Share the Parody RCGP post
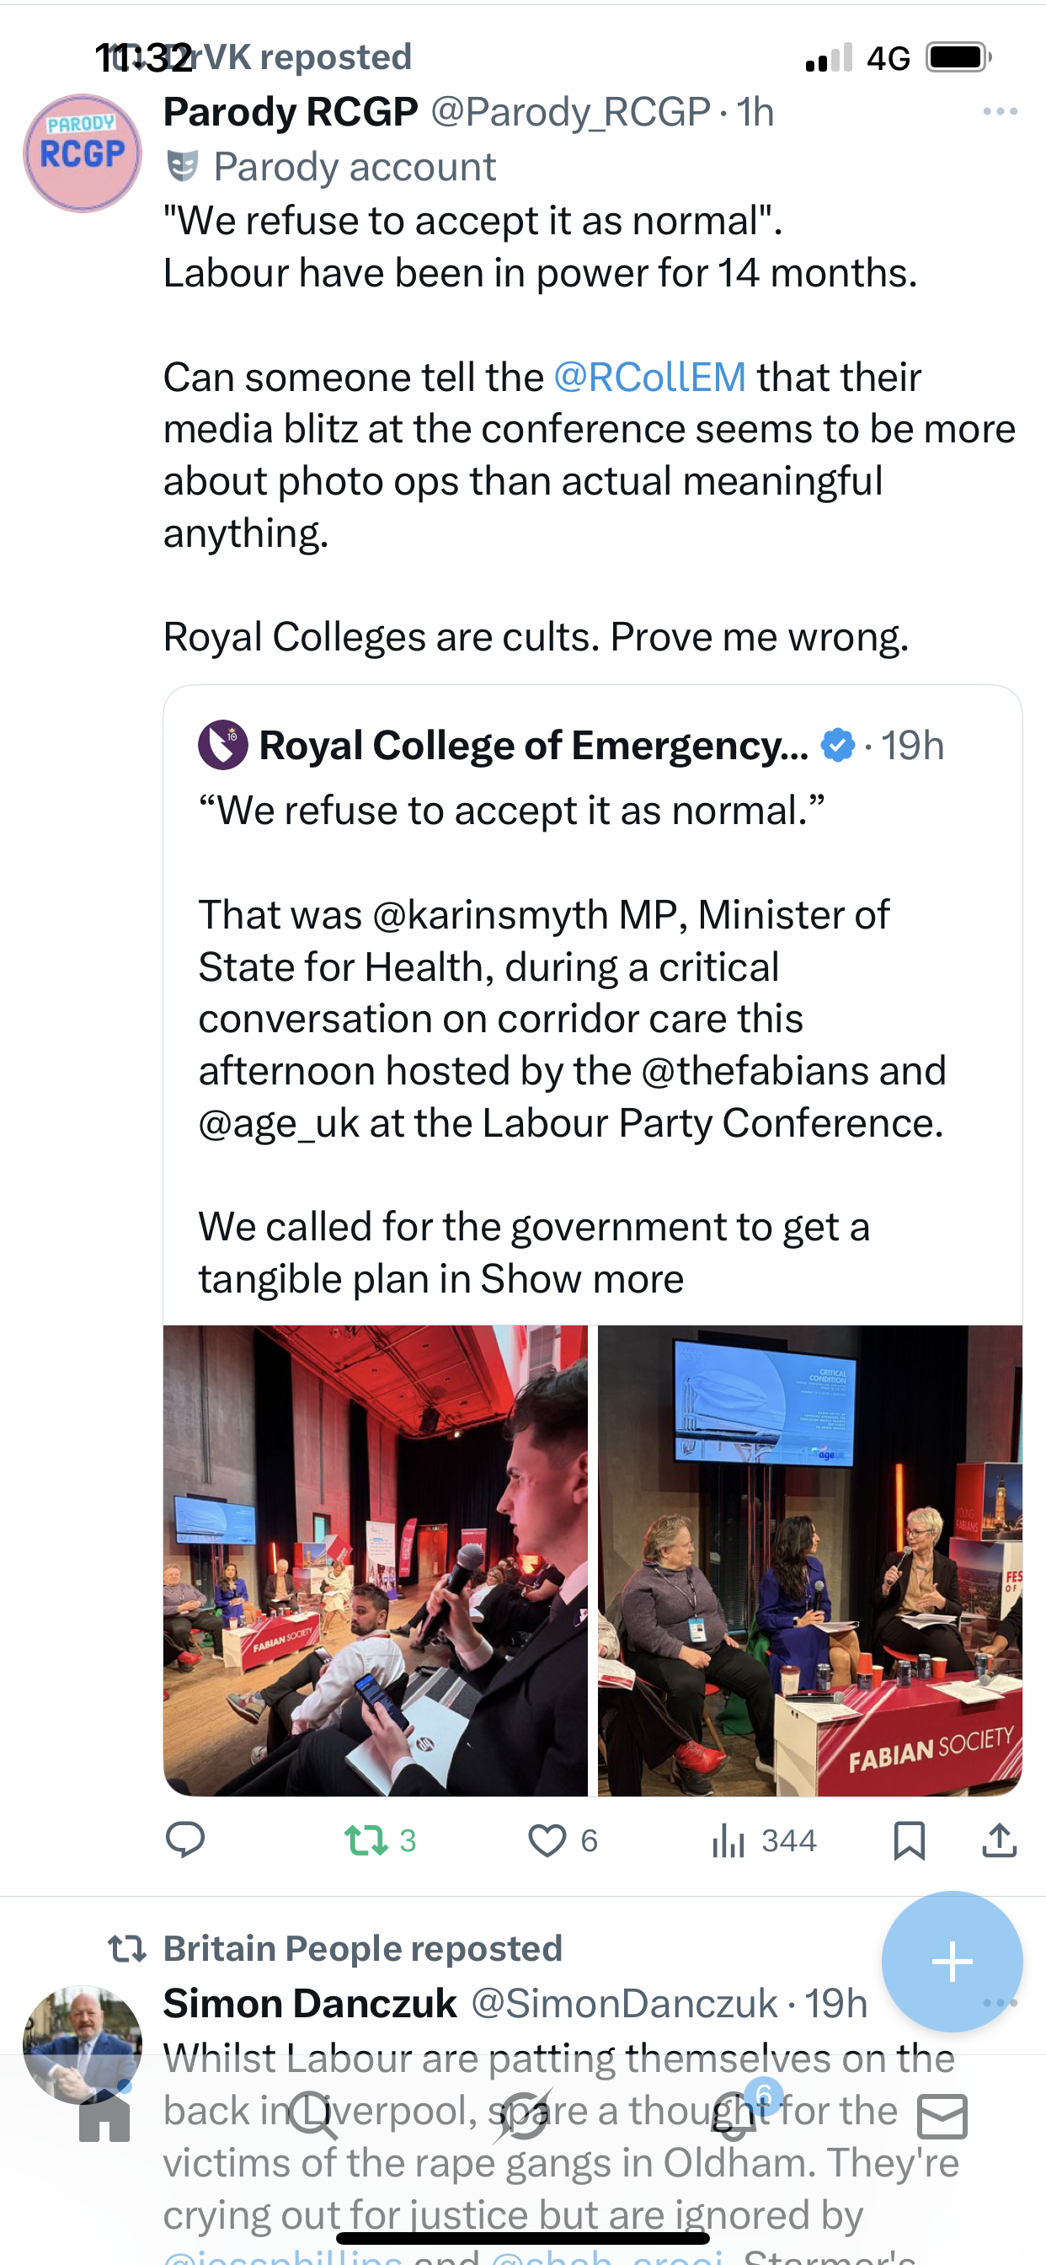Viewport: 1046px width, 2265px height. point(999,1840)
